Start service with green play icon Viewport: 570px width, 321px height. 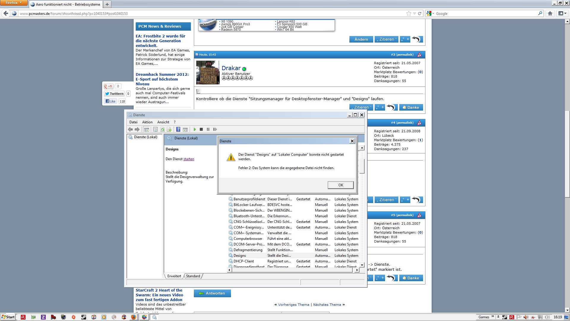tap(194, 129)
